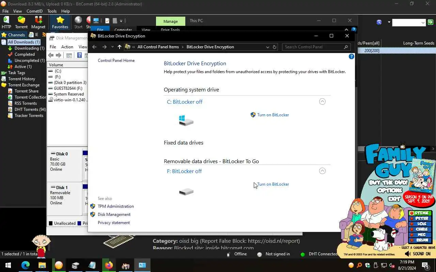Click BitComet list horizontal scrollbar right arrow
This screenshot has height=272, width=436.
433,149
